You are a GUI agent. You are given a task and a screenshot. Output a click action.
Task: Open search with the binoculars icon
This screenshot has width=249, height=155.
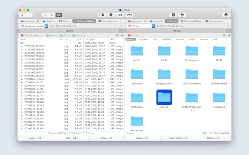pos(130,15)
